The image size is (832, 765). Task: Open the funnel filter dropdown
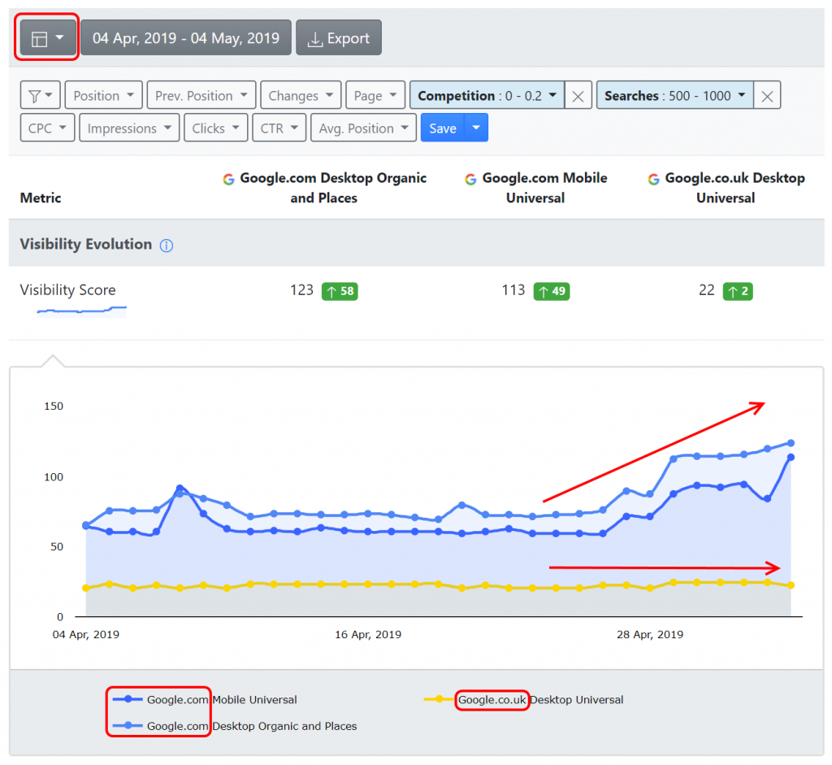[41, 96]
